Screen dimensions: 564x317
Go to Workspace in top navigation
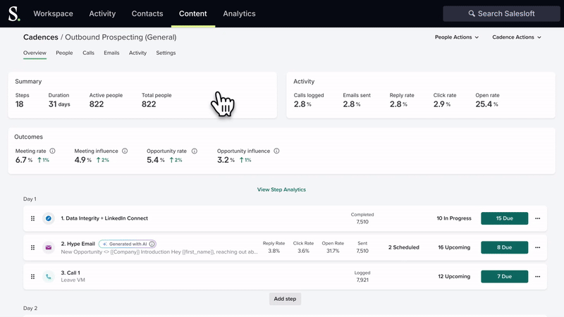click(54, 13)
